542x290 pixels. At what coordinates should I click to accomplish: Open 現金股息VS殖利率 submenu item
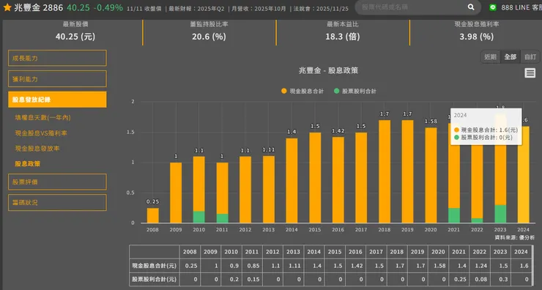(x=41, y=133)
